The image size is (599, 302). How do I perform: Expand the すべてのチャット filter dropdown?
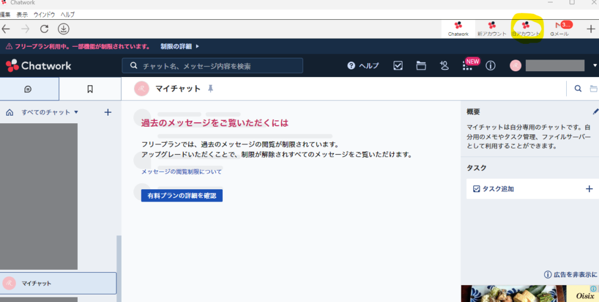50,112
